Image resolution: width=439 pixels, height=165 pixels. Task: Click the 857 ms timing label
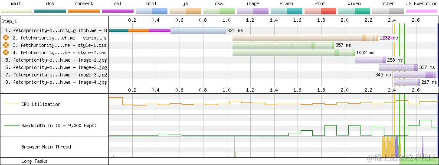click(343, 45)
